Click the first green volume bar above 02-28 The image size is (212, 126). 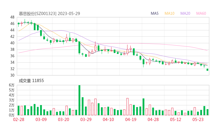coord(19,111)
